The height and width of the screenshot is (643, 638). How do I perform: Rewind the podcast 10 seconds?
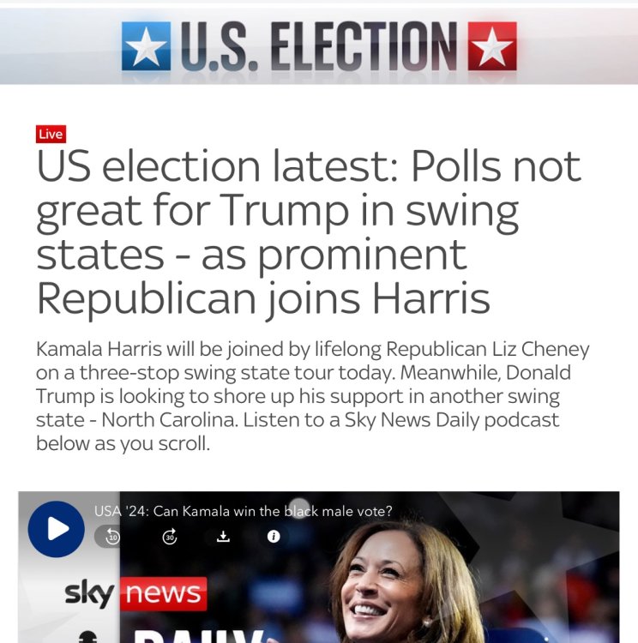[112, 537]
